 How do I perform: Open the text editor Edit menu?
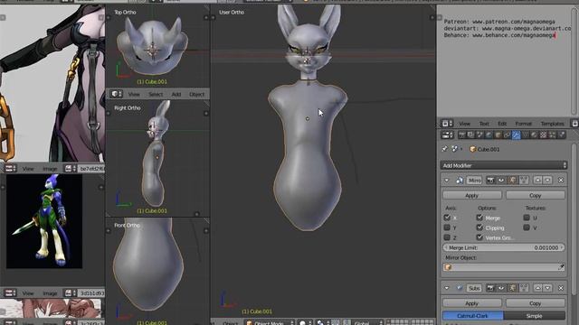tap(502, 124)
